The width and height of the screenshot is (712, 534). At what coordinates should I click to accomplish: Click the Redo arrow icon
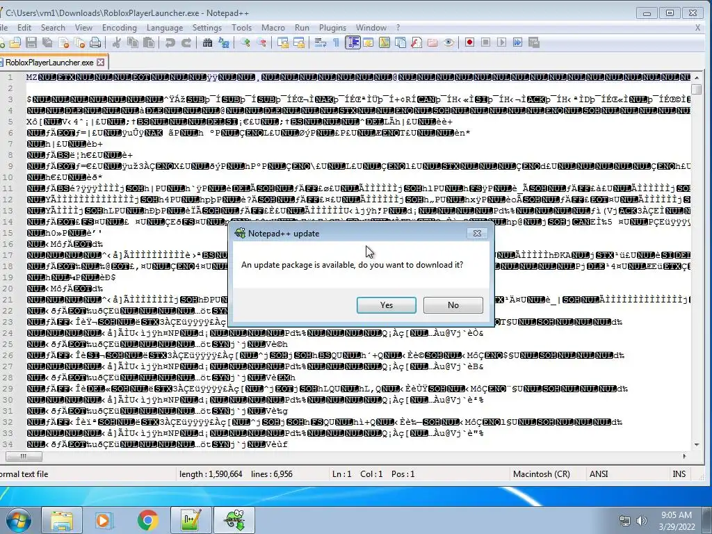186,42
